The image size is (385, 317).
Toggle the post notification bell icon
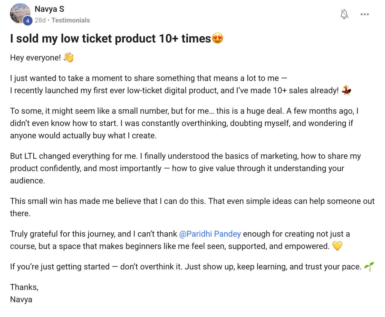point(344,14)
